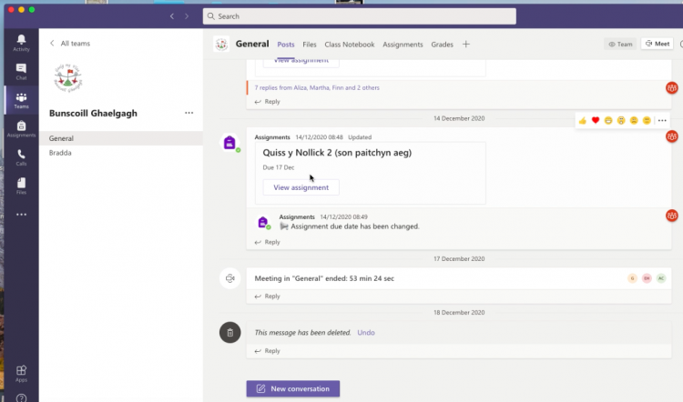The height and width of the screenshot is (402, 683).
Task: Click the Bunscoill Ghaelgagh team logo
Action: point(68,78)
